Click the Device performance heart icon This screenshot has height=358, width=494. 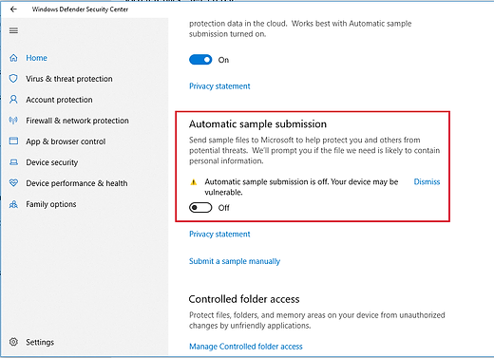(x=13, y=183)
